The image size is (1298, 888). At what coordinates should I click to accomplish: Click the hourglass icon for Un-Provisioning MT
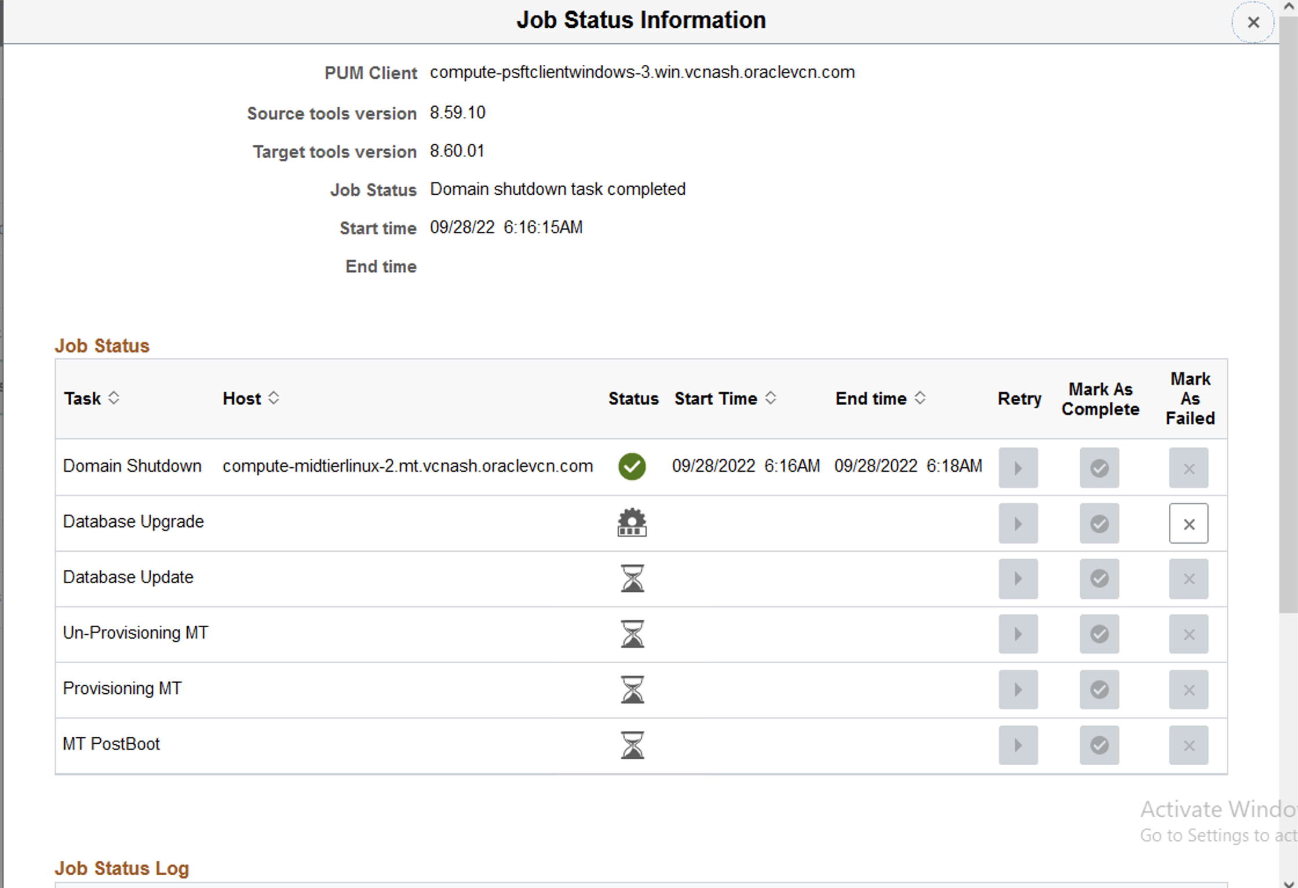click(632, 634)
